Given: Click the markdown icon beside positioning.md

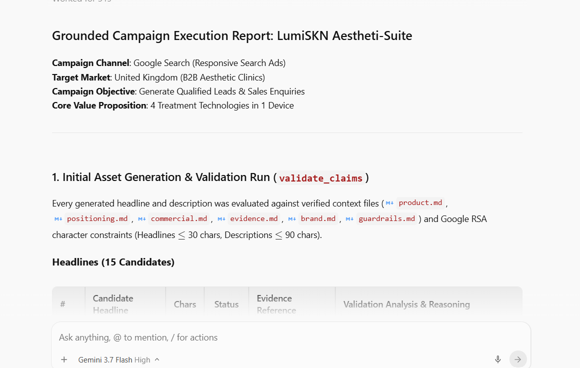Looking at the screenshot, I should 59,219.
